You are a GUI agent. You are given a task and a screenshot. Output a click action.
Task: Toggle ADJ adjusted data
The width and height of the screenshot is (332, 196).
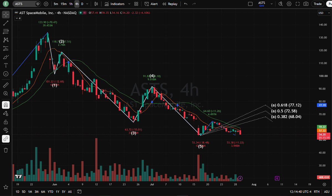pos(326,192)
